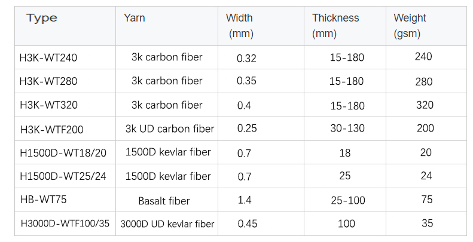Click the Yarn column header
This screenshot has width=473, height=242.
[135, 18]
